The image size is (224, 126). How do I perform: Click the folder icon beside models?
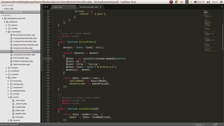pyautogui.click(x=9, y=68)
